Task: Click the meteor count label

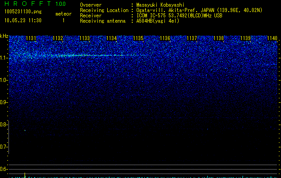Action: coord(63,14)
